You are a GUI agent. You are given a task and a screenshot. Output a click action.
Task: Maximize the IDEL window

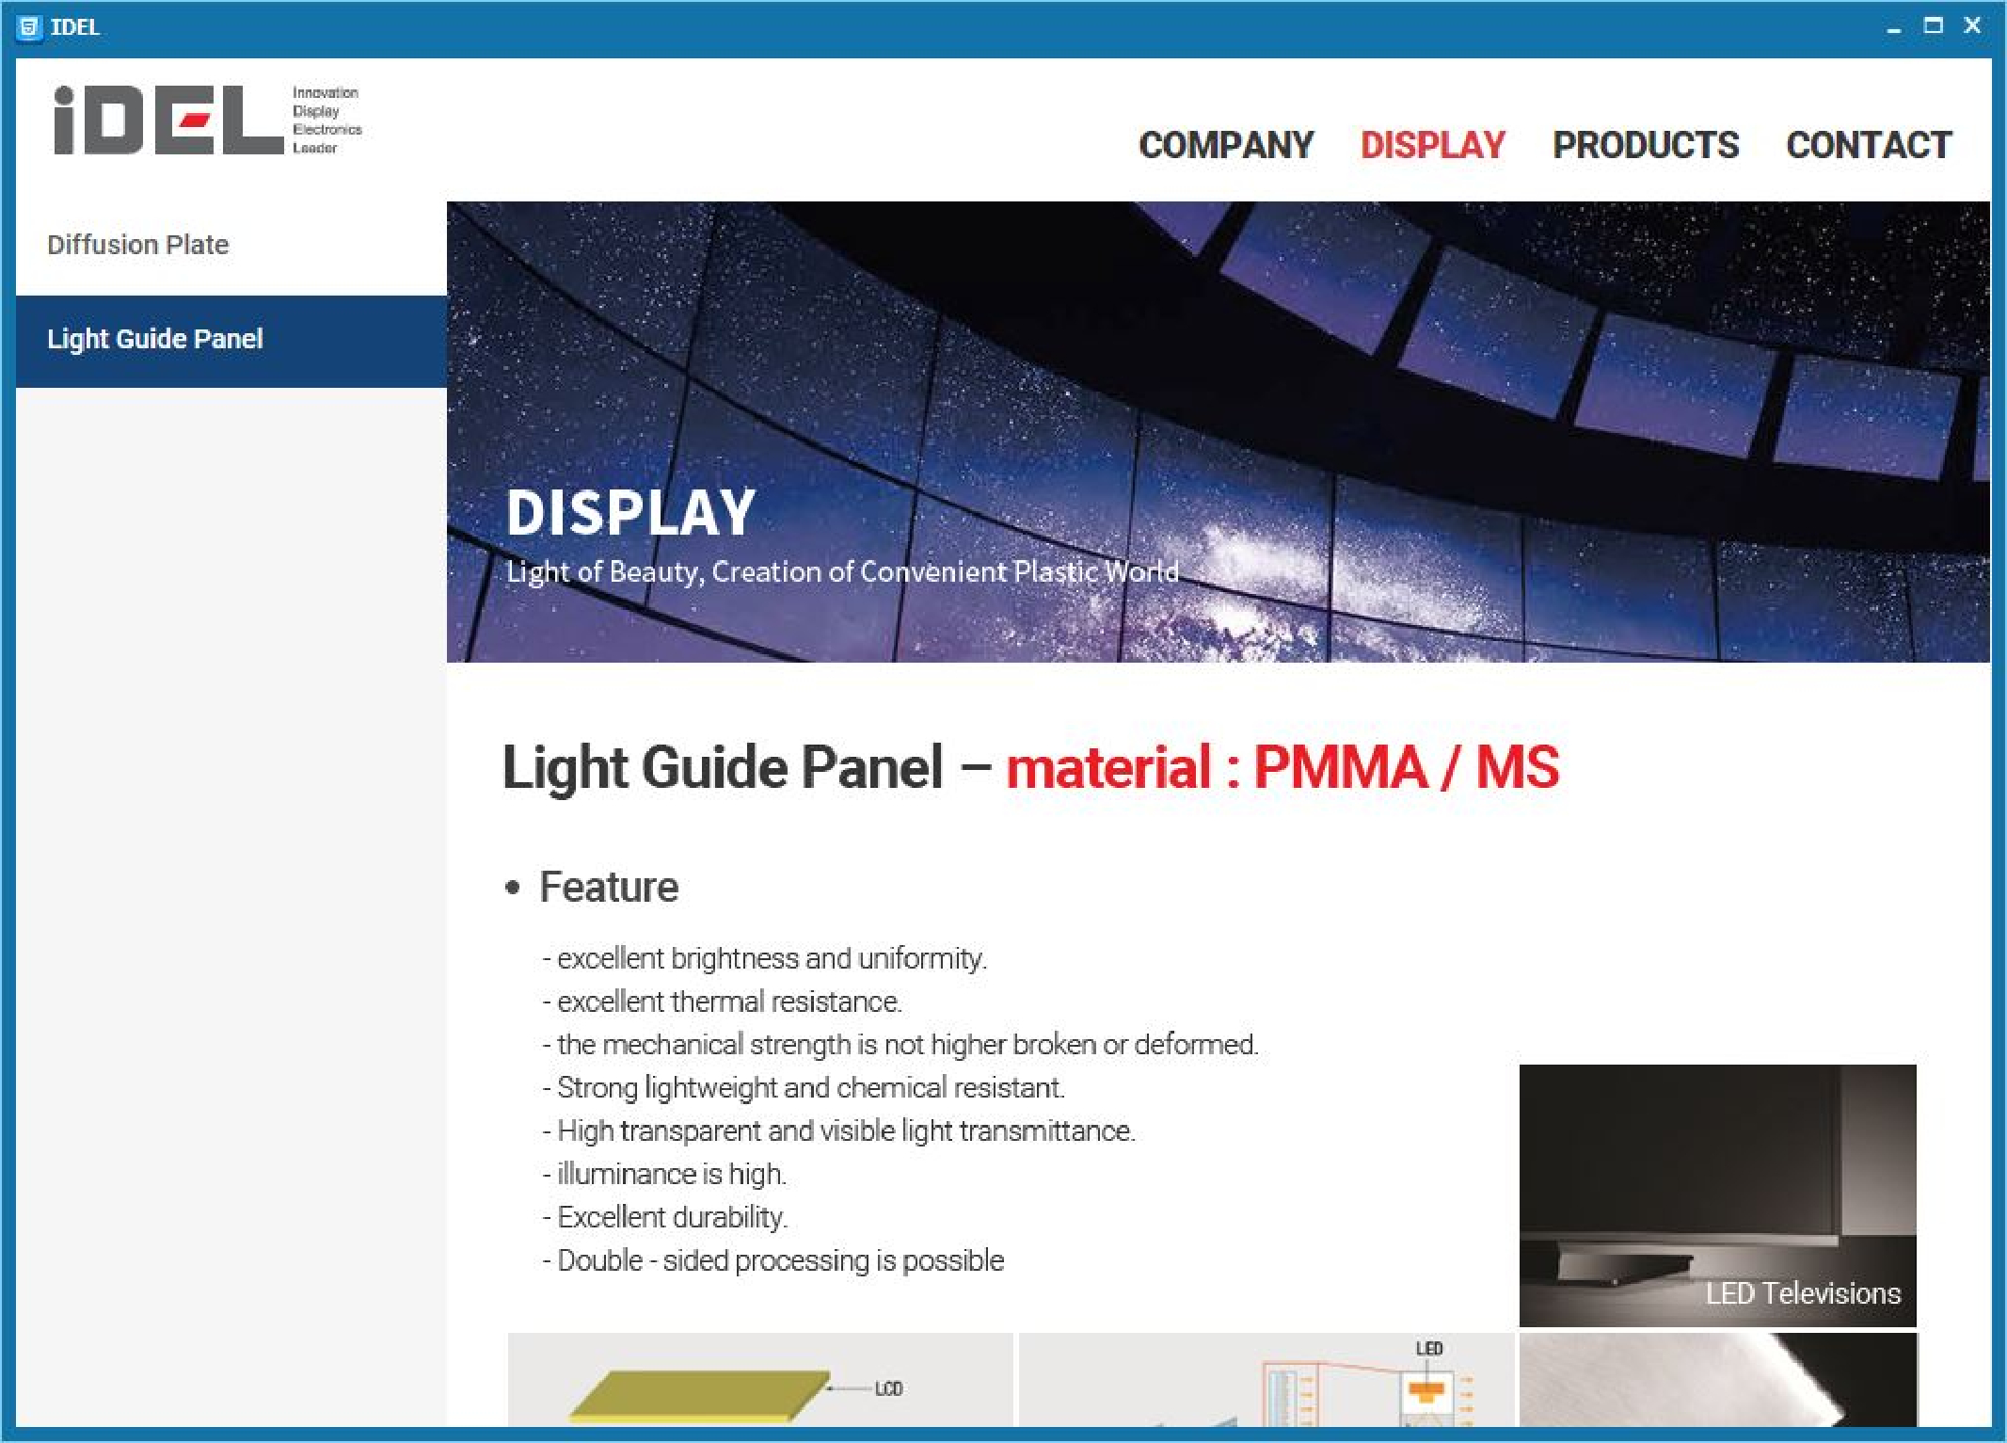click(1934, 26)
